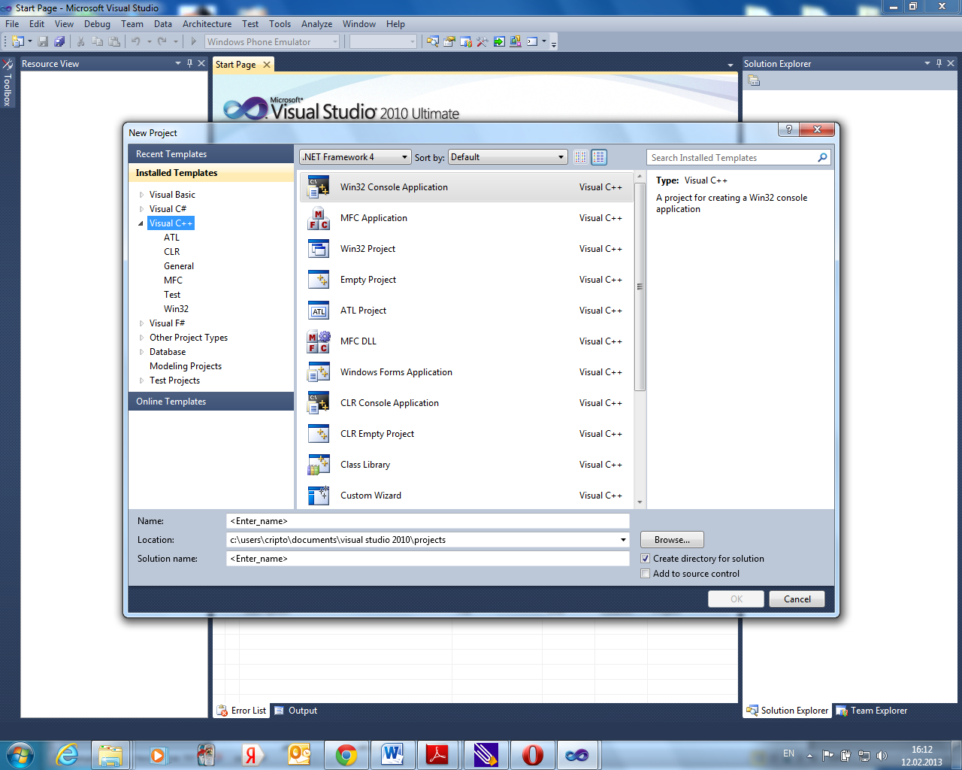Select the Win32 subcategory in the tree

(x=176, y=309)
